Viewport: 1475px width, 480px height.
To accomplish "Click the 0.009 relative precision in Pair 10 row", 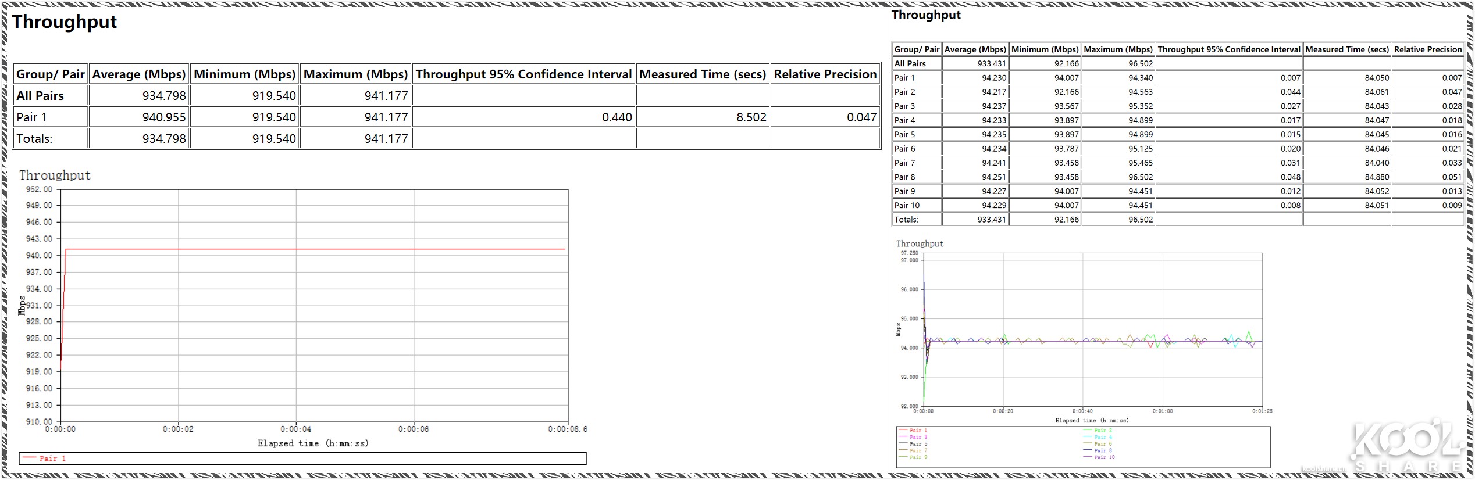I will click(1452, 205).
